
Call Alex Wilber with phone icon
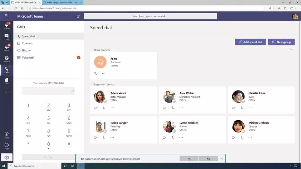(x=173, y=108)
